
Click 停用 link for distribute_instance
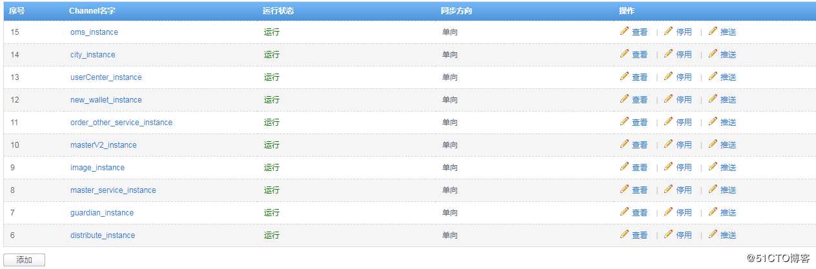click(684, 235)
